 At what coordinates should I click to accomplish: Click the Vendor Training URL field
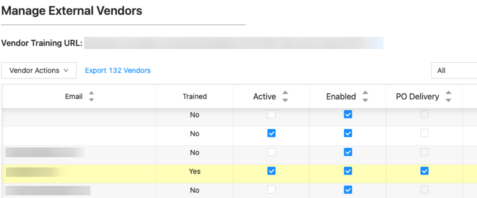coord(234,43)
